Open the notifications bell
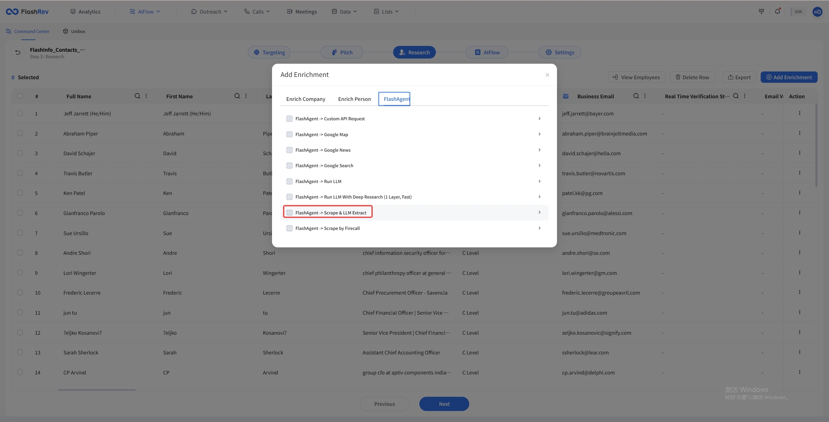 click(778, 11)
